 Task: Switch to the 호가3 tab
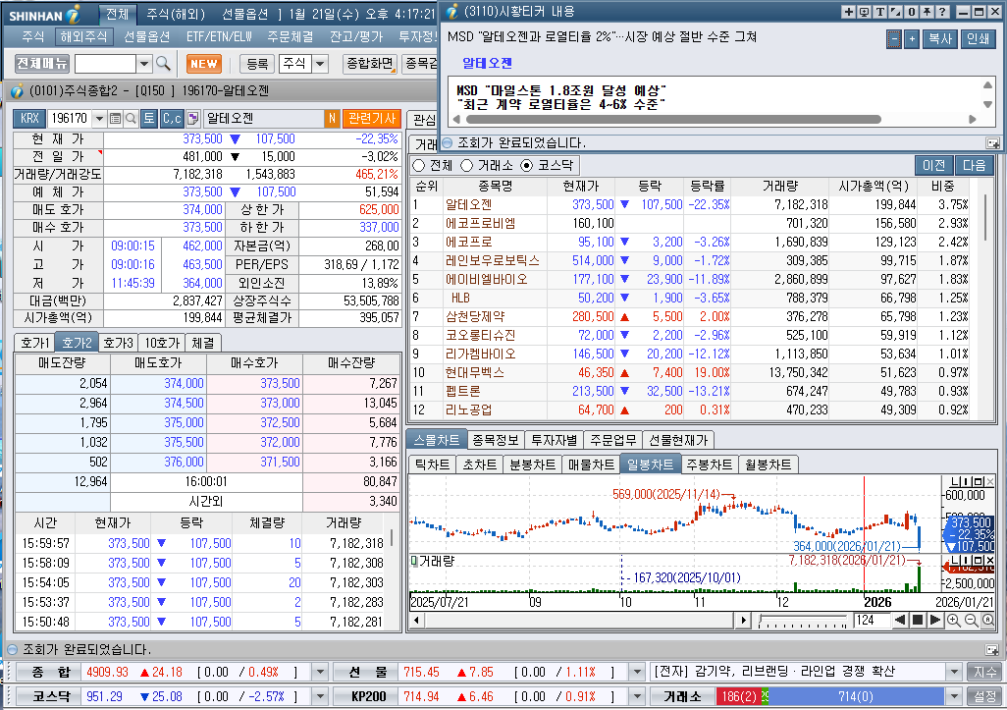(x=119, y=343)
